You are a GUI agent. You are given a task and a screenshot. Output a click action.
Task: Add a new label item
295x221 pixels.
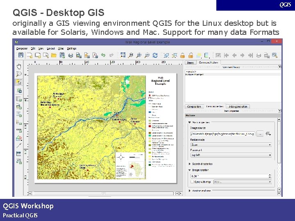coord(19,114)
